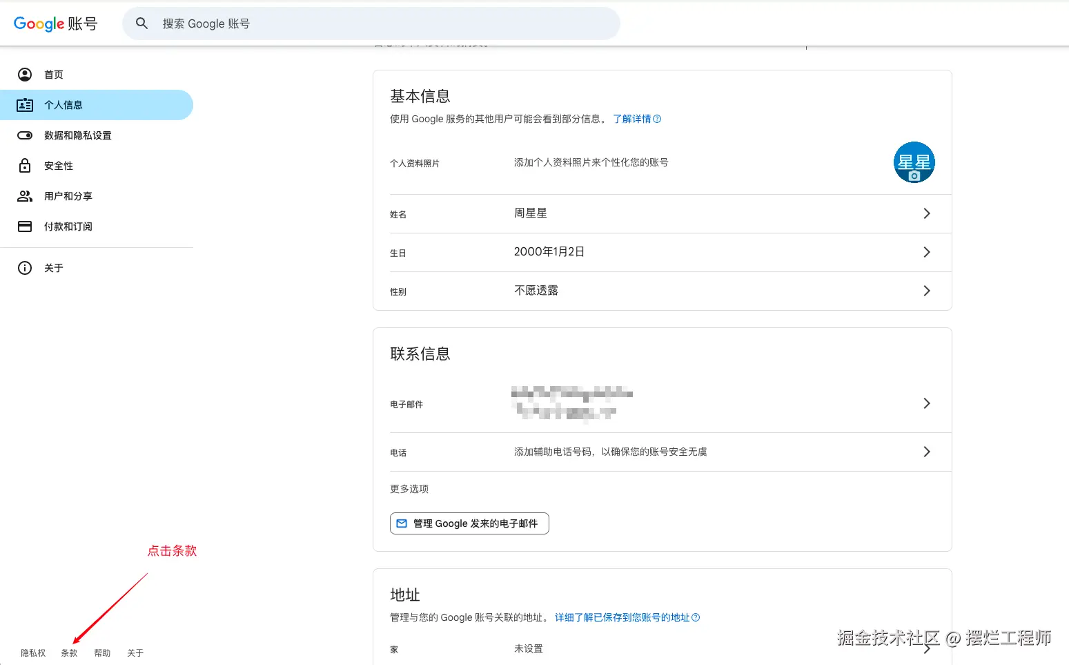Open the 关于 footer link
The height and width of the screenshot is (665, 1069).
(x=135, y=653)
